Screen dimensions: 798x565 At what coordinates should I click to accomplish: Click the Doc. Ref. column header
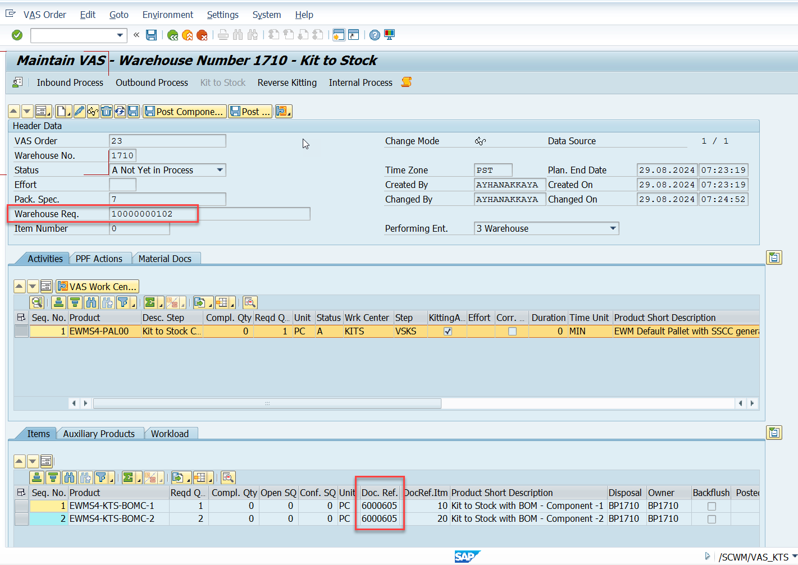(380, 493)
